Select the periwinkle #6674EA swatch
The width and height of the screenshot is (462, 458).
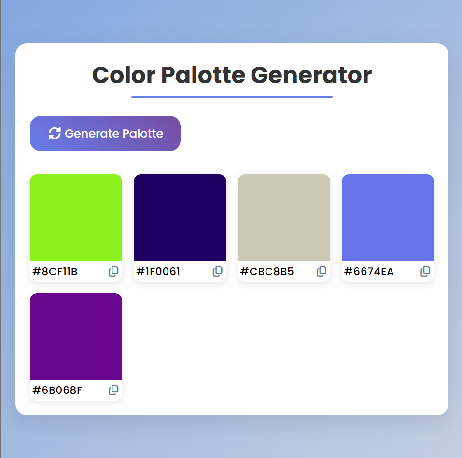(388, 217)
